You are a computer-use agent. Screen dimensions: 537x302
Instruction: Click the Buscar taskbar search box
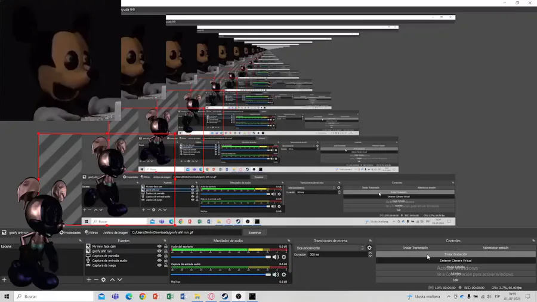tap(54, 297)
